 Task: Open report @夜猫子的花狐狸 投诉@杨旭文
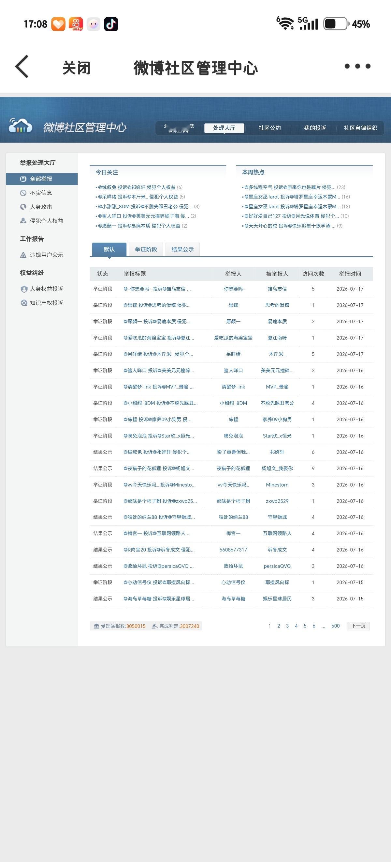click(159, 469)
